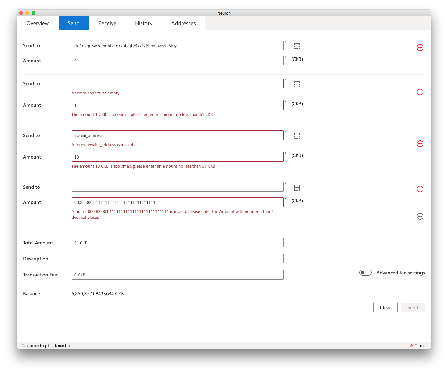Screen dimensions: 448x373
Task: Go to the History tab
Action: [x=144, y=23]
